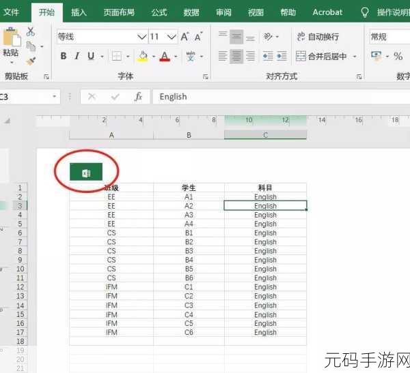Increase font size with larger A
The image size is (410, 373).
(x=185, y=37)
